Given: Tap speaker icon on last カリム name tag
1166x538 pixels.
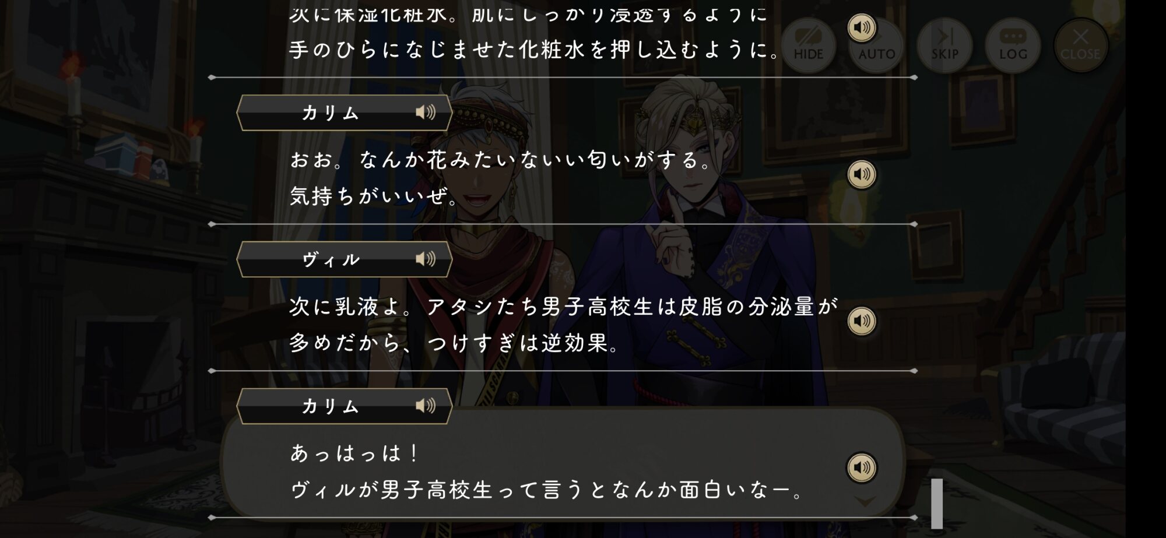Looking at the screenshot, I should pos(426,406).
